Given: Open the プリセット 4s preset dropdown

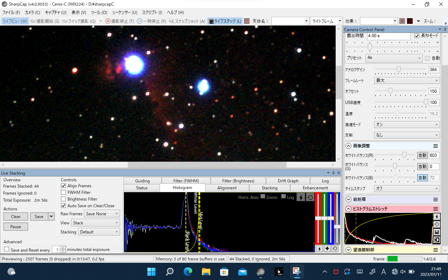Looking at the screenshot, I should [x=394, y=58].
